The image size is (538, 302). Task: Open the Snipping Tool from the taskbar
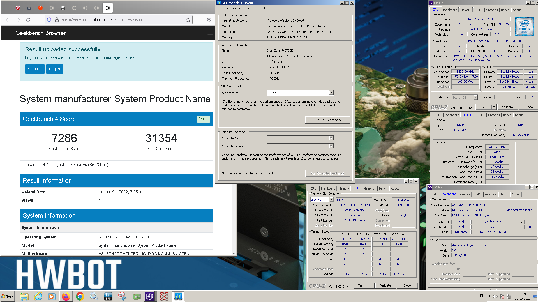point(122,296)
